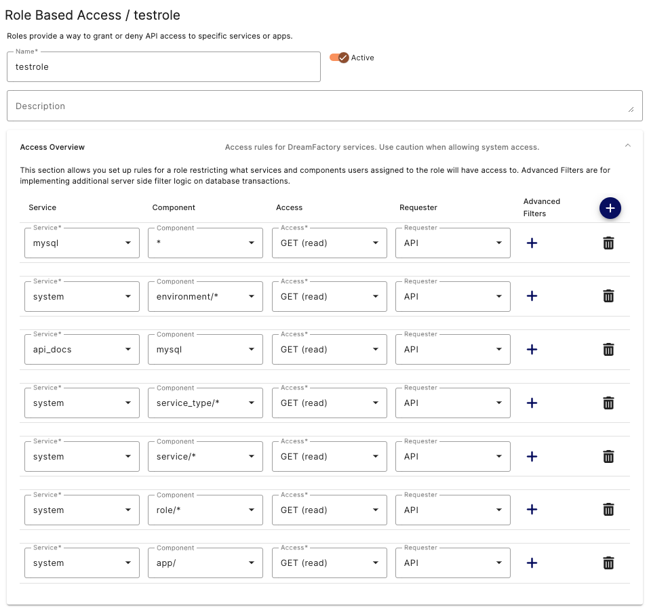Add advanced filter to service_type/* row
This screenshot has width=649, height=610.
pyautogui.click(x=532, y=403)
